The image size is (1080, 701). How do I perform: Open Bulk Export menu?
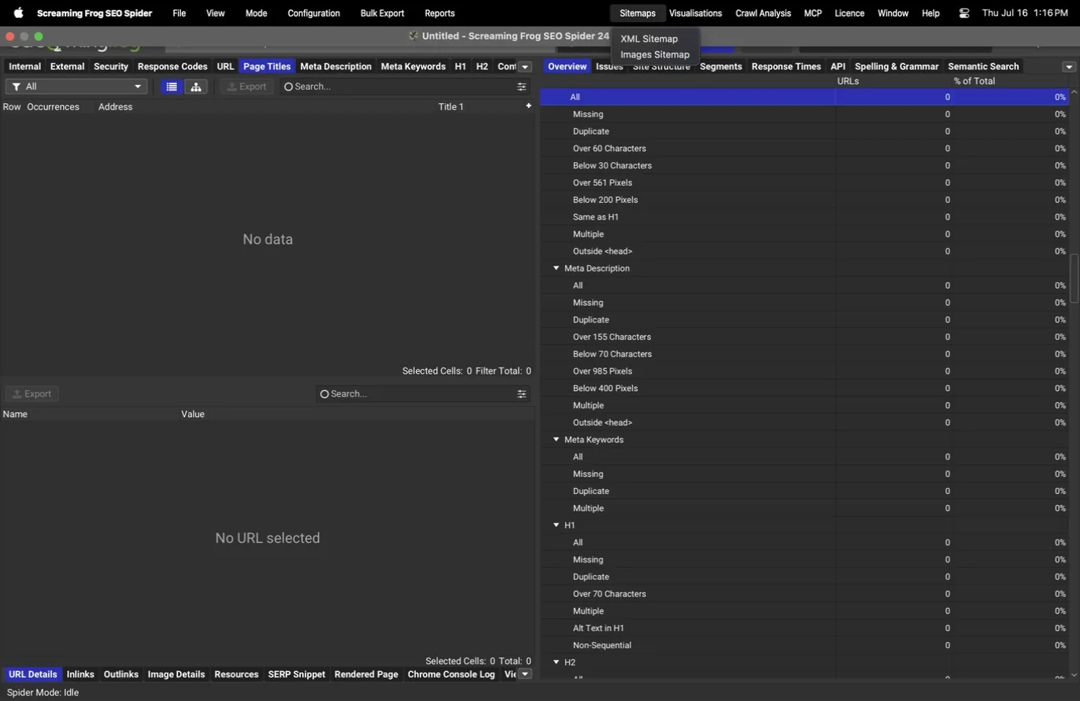tap(382, 13)
